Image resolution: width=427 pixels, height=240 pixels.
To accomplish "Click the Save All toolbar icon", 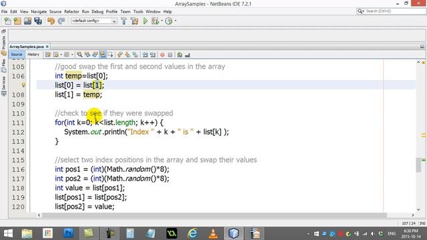I will [38, 21].
